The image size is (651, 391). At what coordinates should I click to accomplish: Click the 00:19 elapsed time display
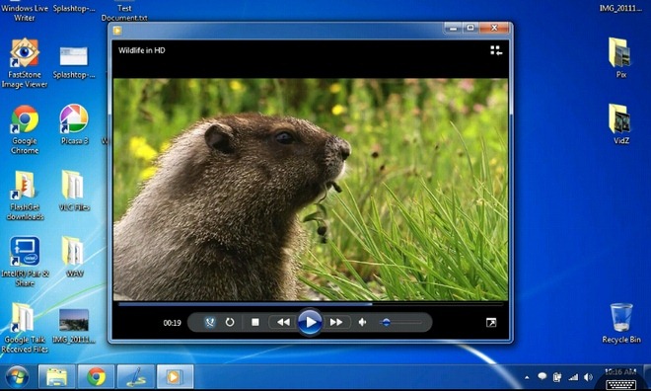172,323
